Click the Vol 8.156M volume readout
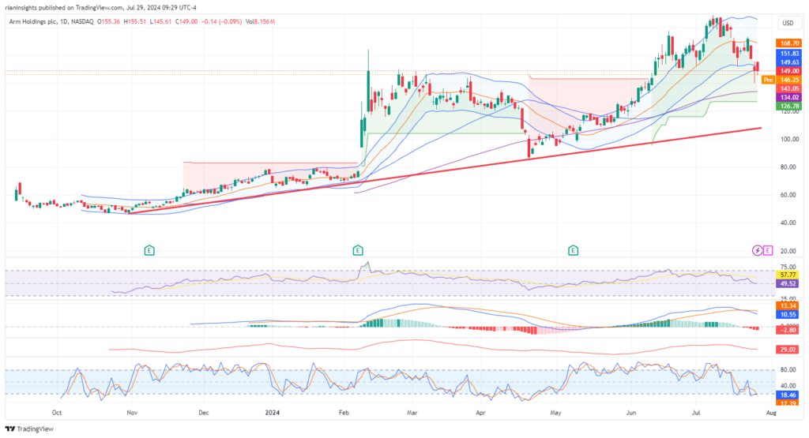This screenshot has height=438, width=809. (260, 21)
